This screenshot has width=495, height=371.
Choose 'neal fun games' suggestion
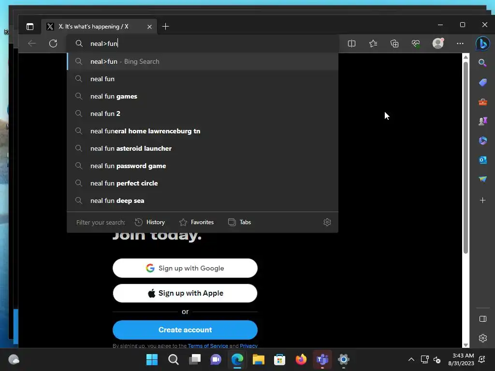203,96
